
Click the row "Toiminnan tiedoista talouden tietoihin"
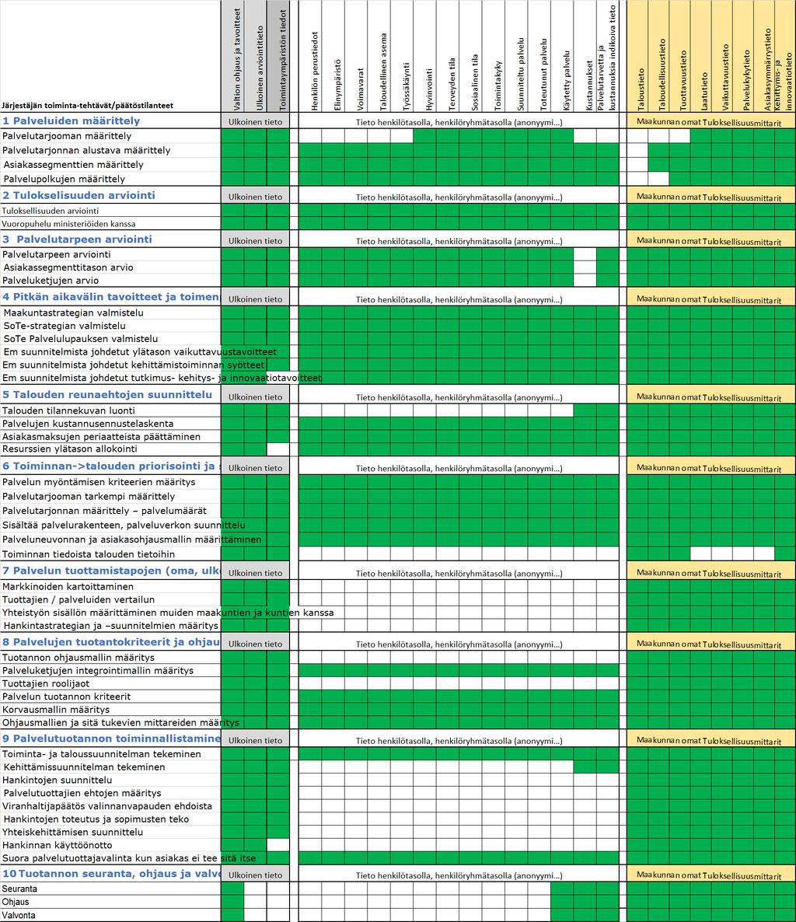point(89,554)
